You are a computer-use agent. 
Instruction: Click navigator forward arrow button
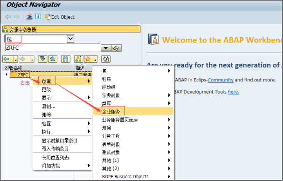click(24, 59)
